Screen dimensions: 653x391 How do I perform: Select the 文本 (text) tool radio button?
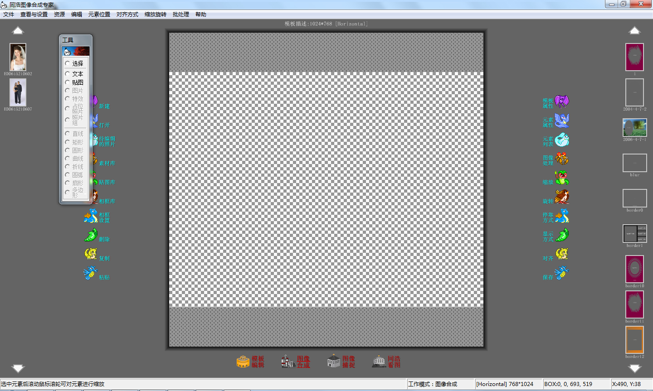(x=68, y=74)
